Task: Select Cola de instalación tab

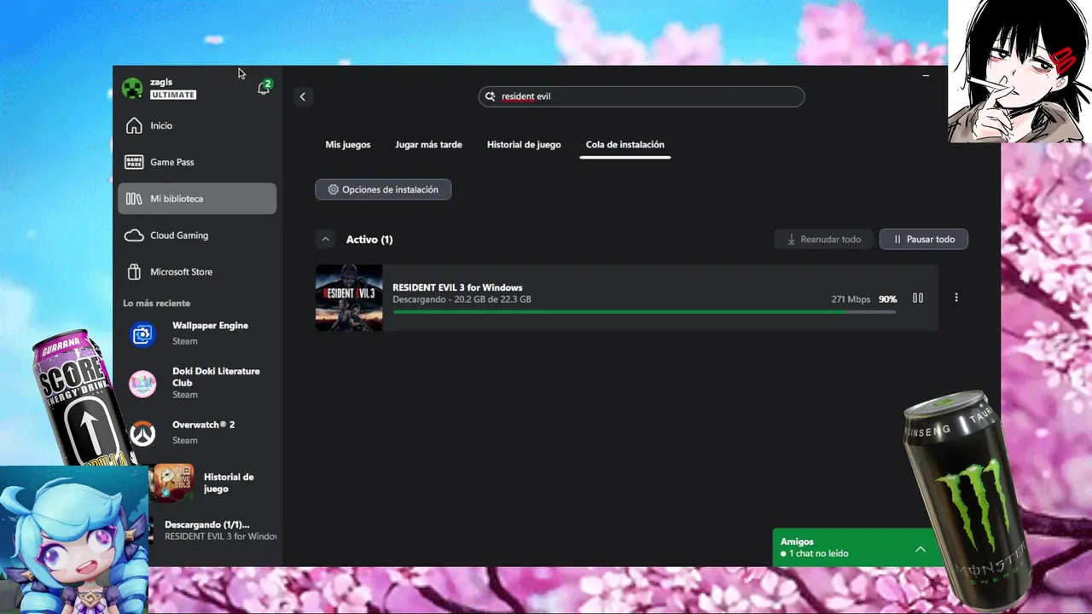Action: 624,145
